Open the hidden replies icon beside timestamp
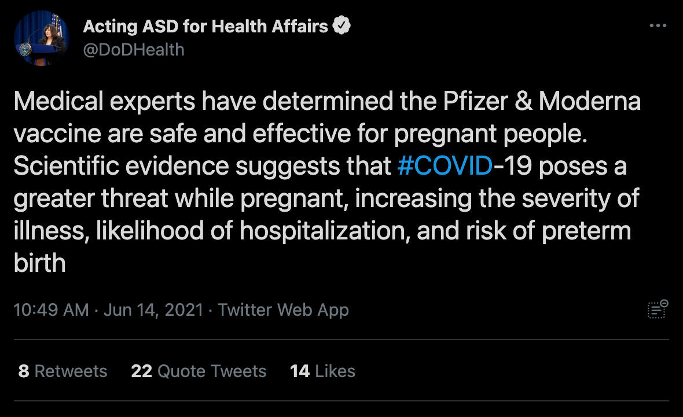Viewport: 683px width, 417px height. (x=658, y=309)
